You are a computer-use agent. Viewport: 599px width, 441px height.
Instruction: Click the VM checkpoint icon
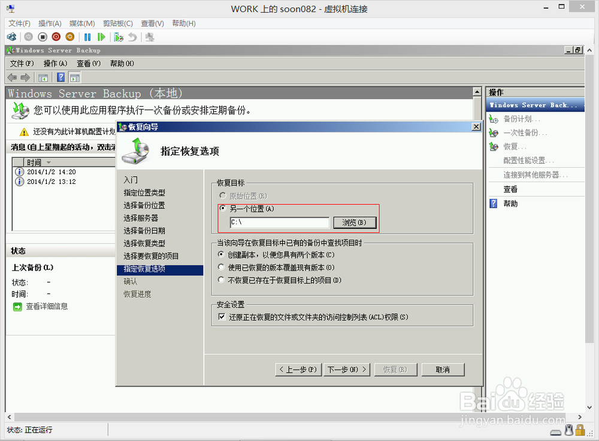(119, 37)
